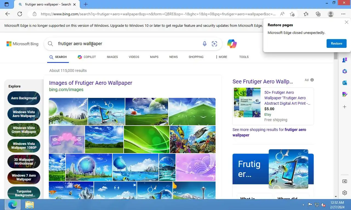The width and height of the screenshot is (351, 210).
Task: Switch to the IMAGES tab
Action: pyautogui.click(x=112, y=57)
